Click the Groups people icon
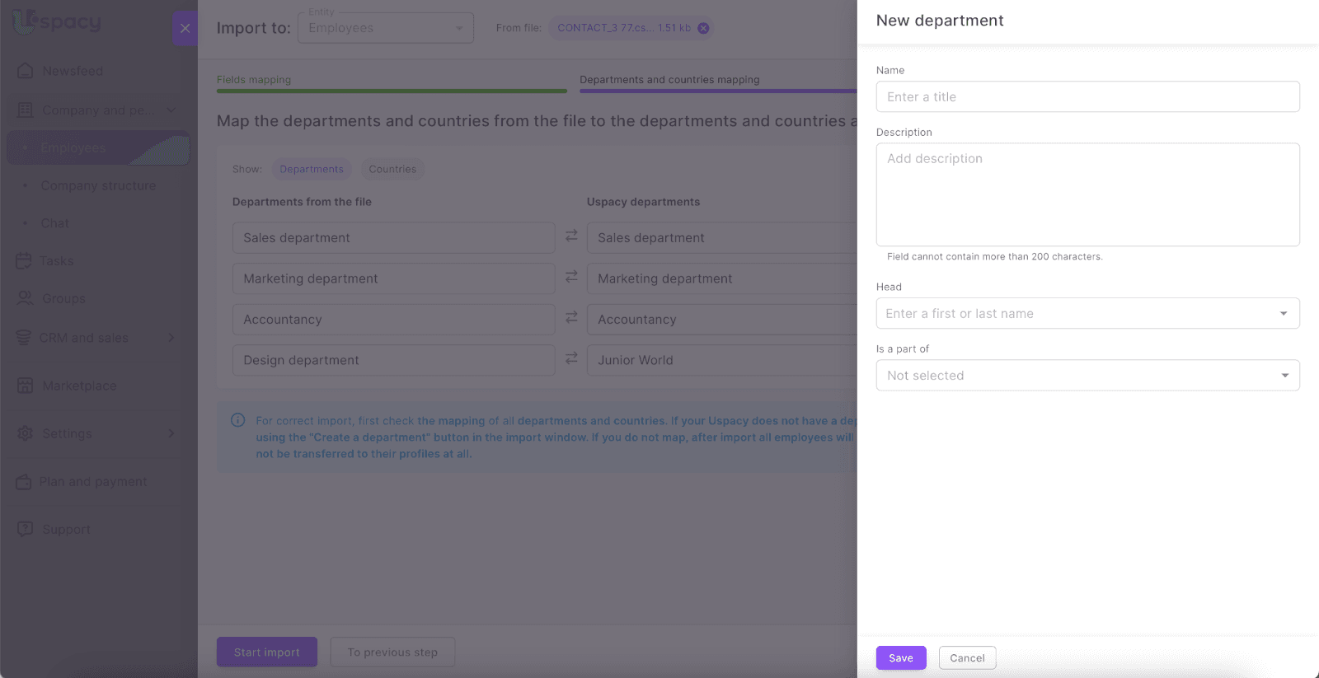This screenshot has width=1319, height=678. click(x=26, y=298)
